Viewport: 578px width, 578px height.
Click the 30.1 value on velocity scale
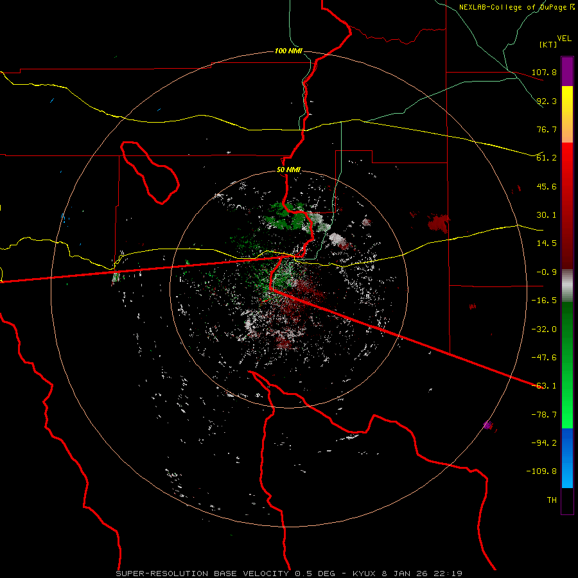point(547,215)
